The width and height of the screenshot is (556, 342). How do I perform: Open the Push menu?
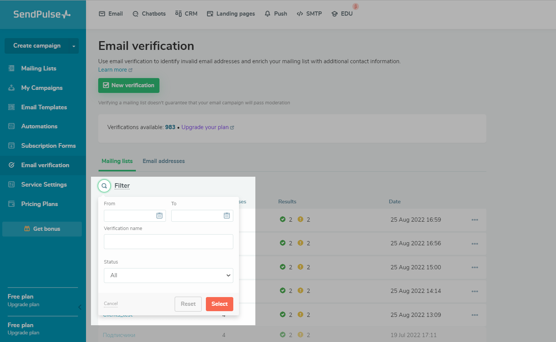pos(276,14)
